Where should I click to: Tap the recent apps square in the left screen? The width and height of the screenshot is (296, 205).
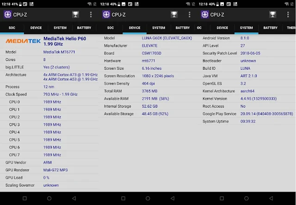point(25,198)
